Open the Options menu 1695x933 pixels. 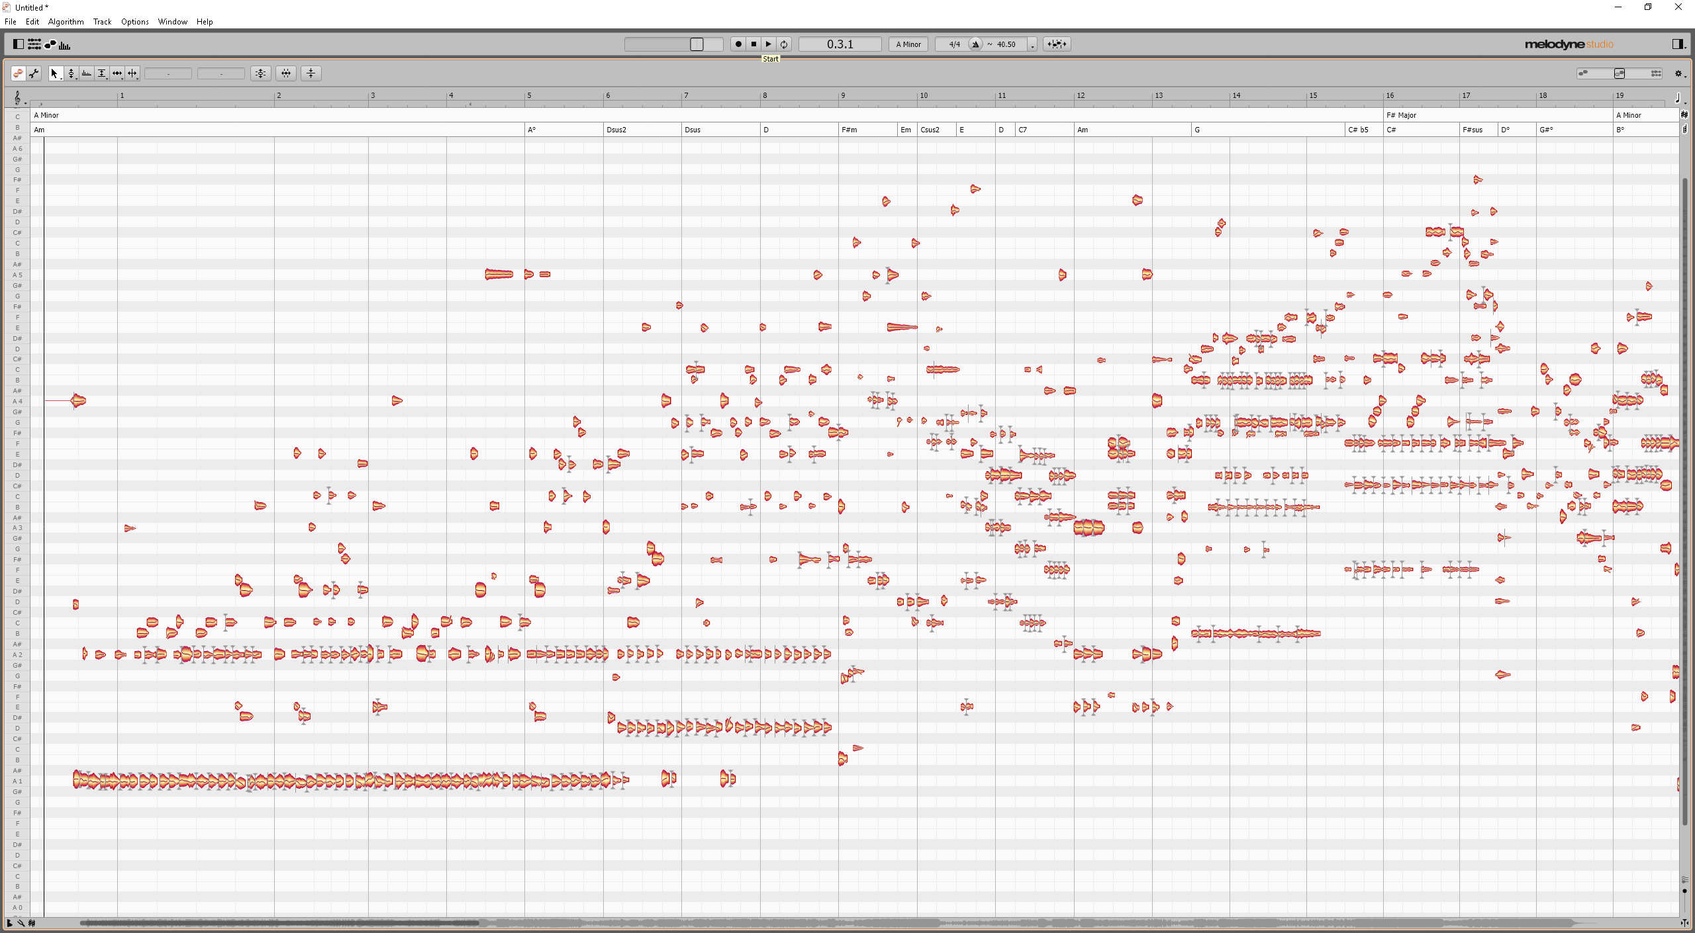[x=134, y=22]
